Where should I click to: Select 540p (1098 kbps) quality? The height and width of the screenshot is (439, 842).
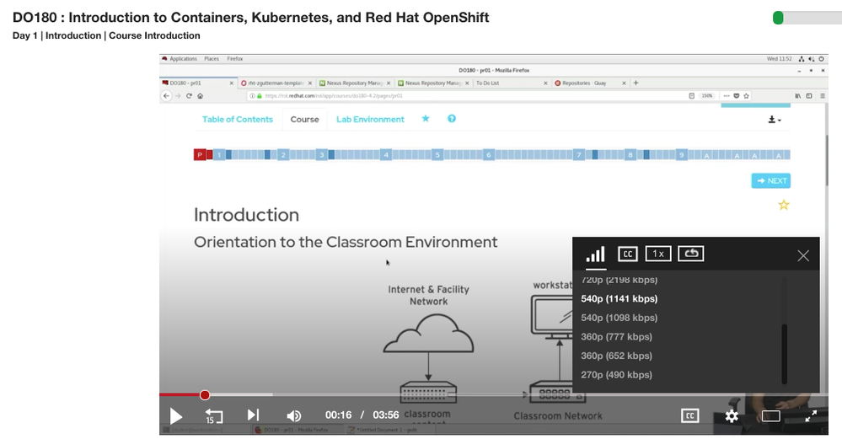[x=619, y=318]
